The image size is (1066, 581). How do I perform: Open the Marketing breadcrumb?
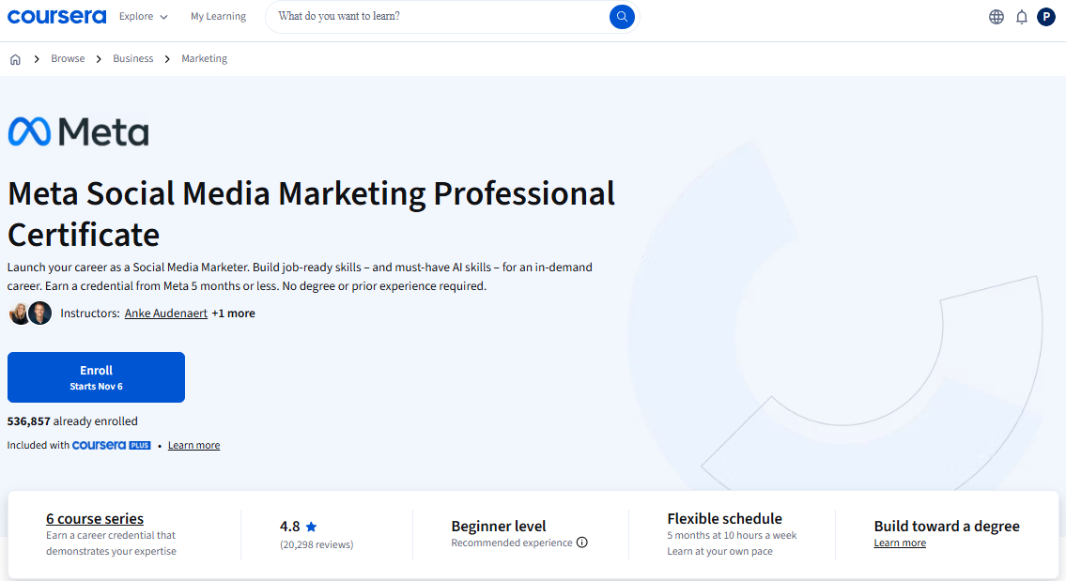pos(204,58)
